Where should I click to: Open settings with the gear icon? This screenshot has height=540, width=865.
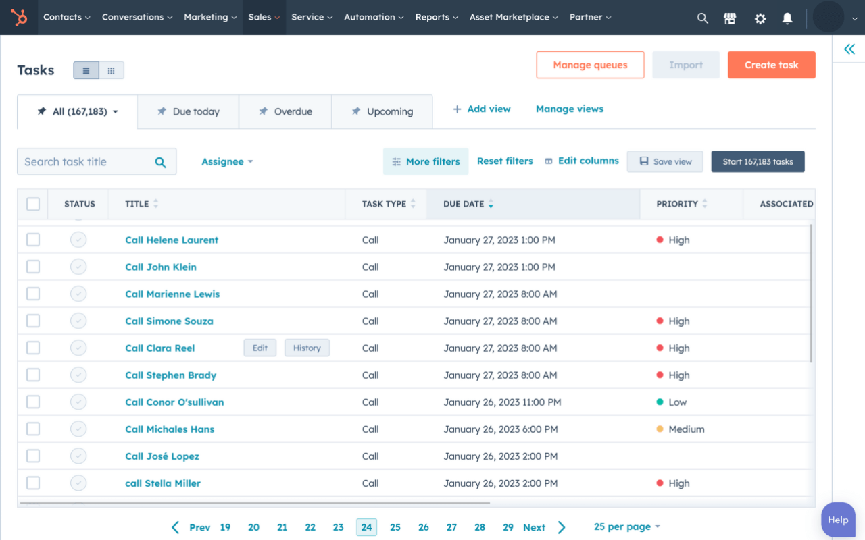pyautogui.click(x=760, y=18)
